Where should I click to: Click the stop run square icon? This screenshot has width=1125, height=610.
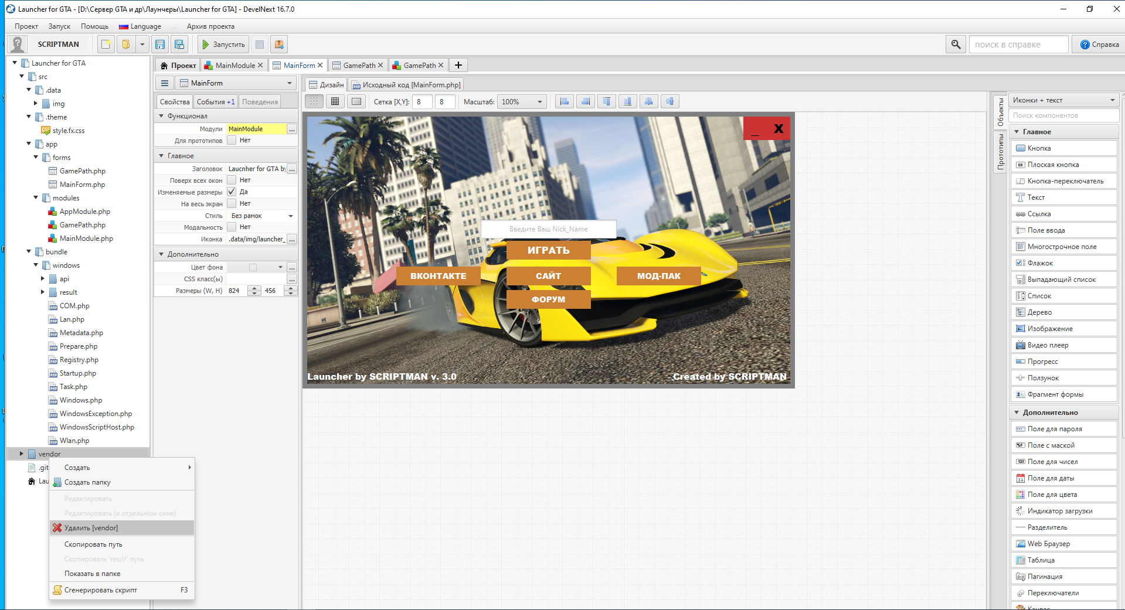click(260, 45)
